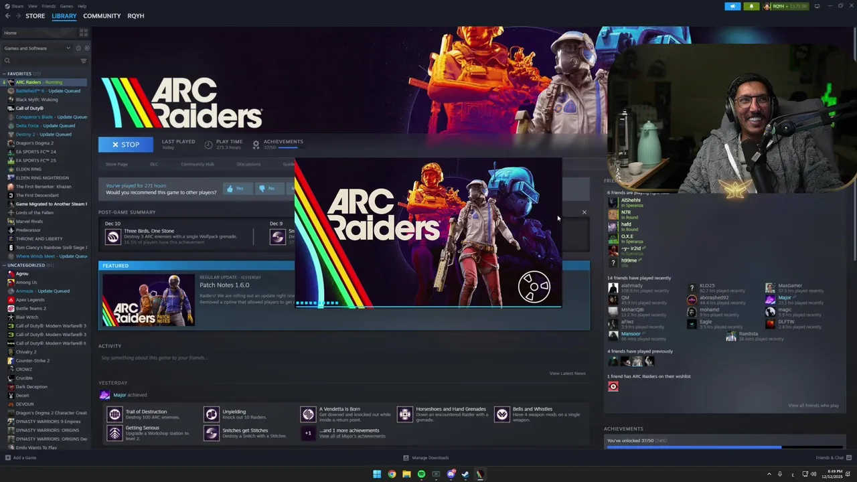857x482 pixels.
Task: Open Steam taskbar icon
Action: pos(465,474)
